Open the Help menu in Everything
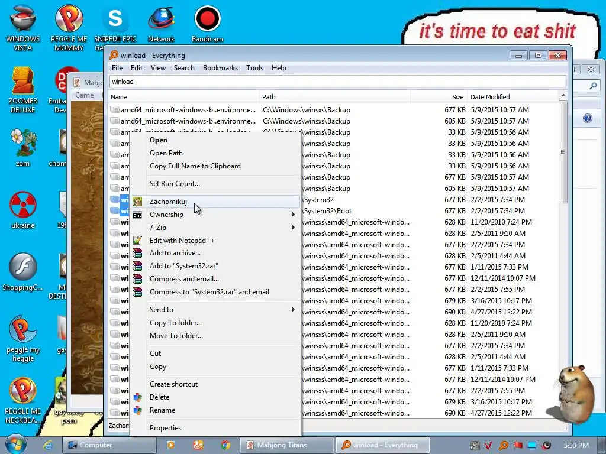 tap(279, 68)
